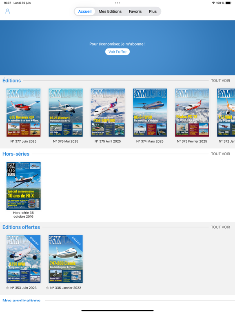Tap the date Lundi 30 juin
235x313 pixels.
click(22, 3)
